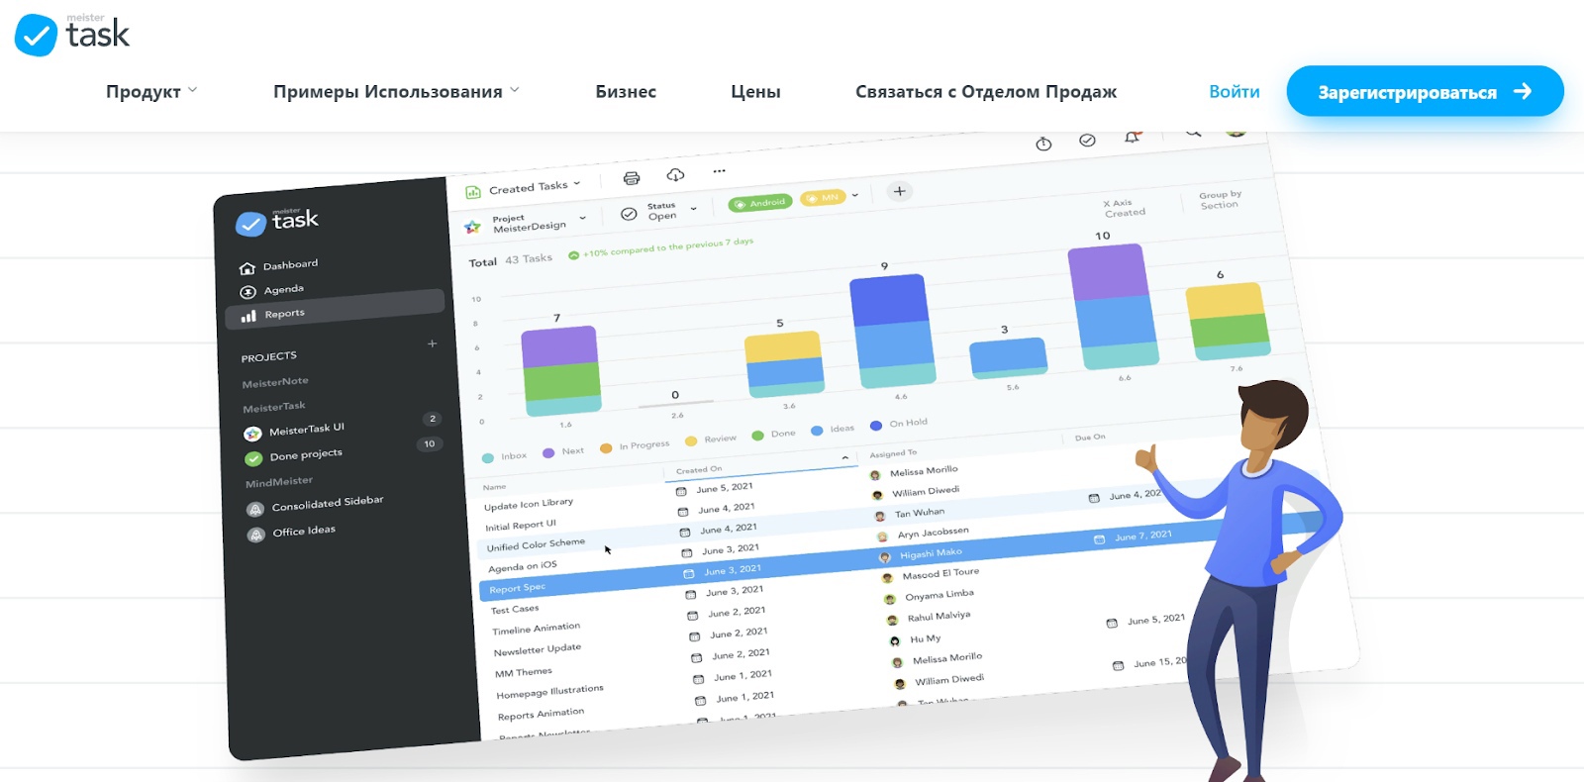Open the Продукт menu
Screen dimensions: 1584x782
click(151, 92)
